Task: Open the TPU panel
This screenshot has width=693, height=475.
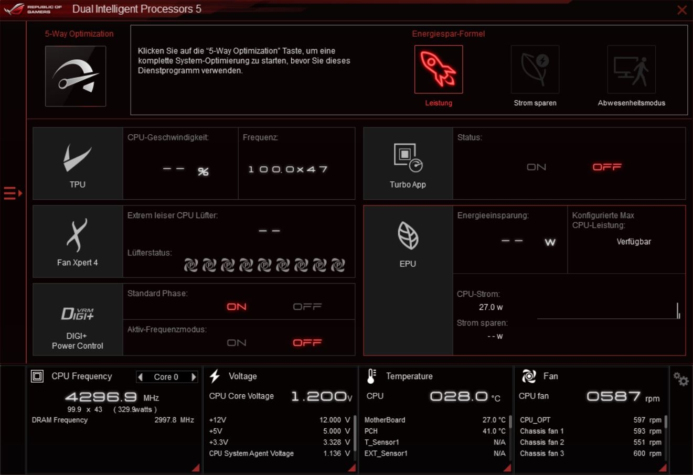Action: 78,163
